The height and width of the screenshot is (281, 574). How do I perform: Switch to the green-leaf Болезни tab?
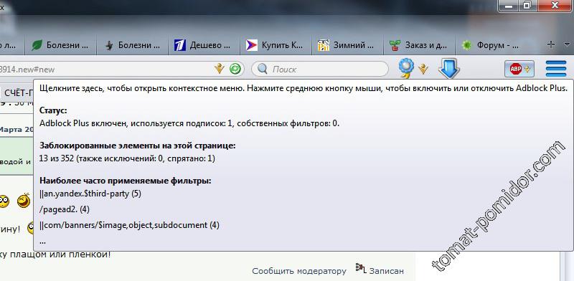point(60,45)
